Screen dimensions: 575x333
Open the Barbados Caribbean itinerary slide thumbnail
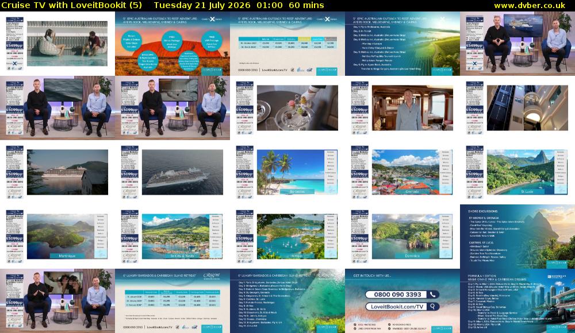point(287,301)
